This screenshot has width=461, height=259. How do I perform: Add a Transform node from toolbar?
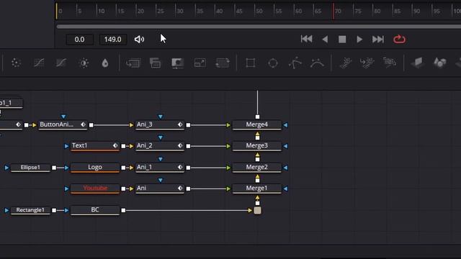(x=223, y=63)
